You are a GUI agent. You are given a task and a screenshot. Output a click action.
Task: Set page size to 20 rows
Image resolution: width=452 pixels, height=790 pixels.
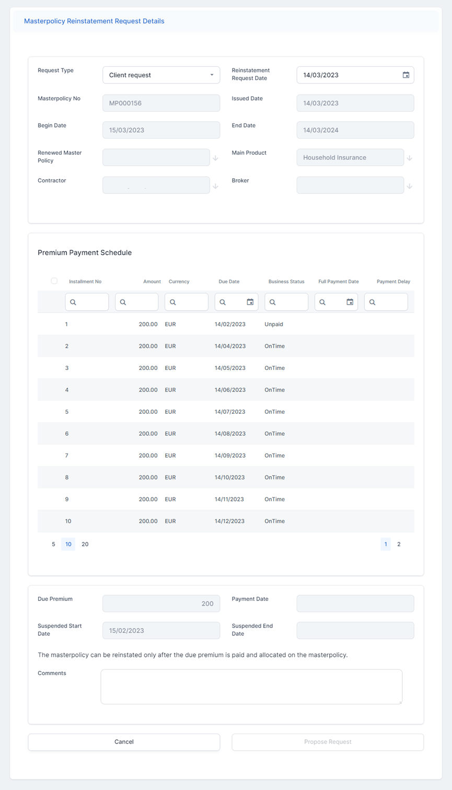pos(85,544)
